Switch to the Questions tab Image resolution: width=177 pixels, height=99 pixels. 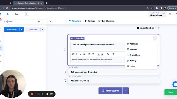(x=75, y=21)
